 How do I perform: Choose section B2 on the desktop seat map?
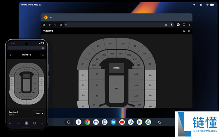(x=83, y=85)
